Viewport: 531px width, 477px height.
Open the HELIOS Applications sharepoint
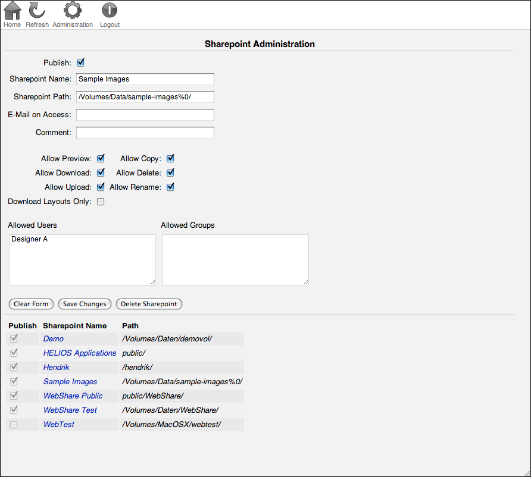coord(79,353)
